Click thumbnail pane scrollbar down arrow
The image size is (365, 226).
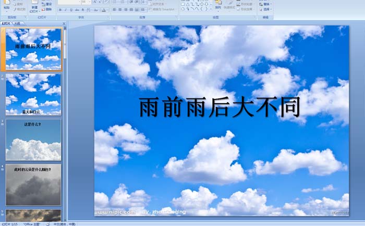point(65,219)
